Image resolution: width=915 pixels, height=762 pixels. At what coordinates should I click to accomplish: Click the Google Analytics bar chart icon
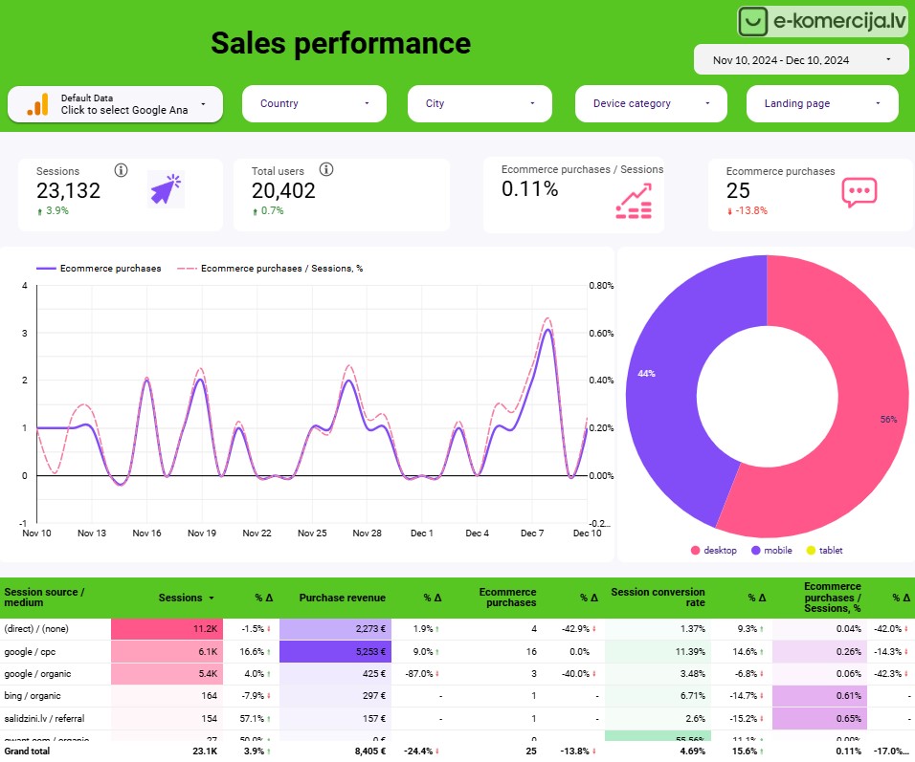point(37,104)
